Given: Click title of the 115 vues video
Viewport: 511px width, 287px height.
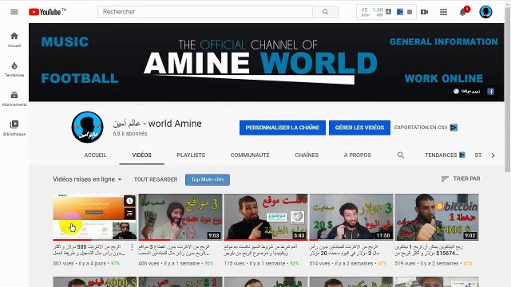Looking at the screenshot, I should pyautogui.click(x=260, y=250).
